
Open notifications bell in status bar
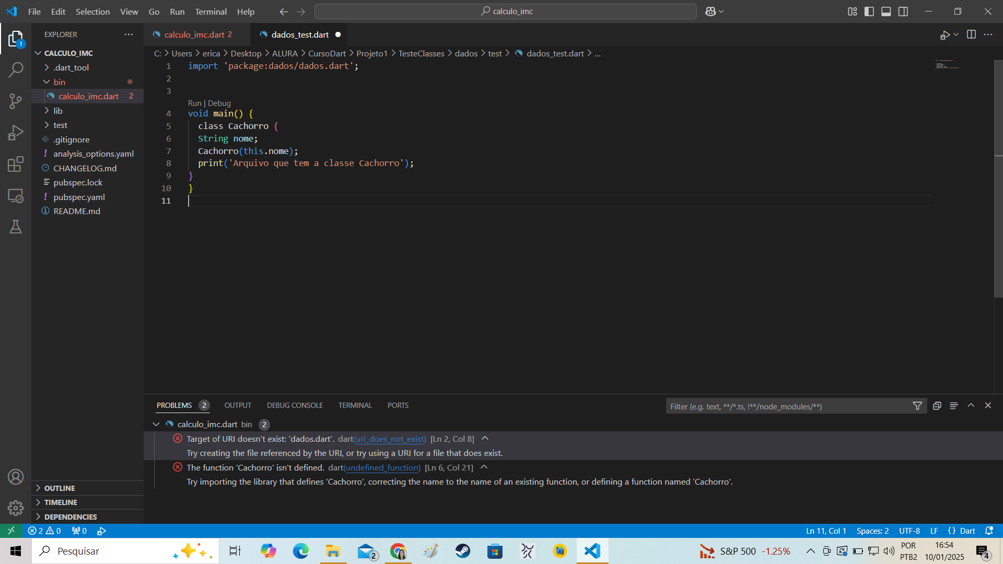(989, 531)
